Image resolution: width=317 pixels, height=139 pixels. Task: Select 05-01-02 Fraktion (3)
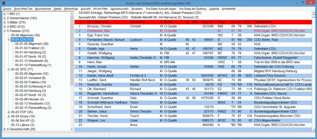30,48
